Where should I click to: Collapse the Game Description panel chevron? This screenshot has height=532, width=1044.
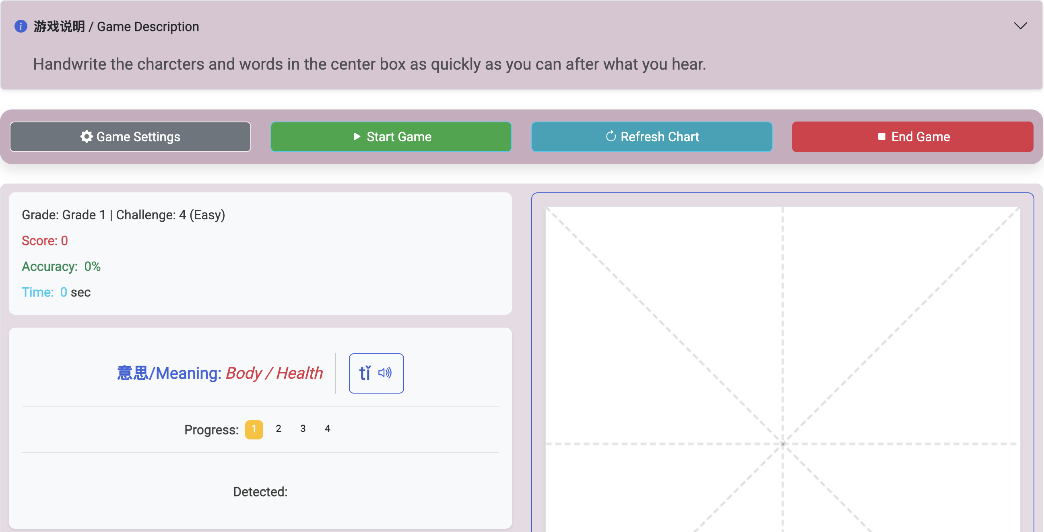point(1020,26)
